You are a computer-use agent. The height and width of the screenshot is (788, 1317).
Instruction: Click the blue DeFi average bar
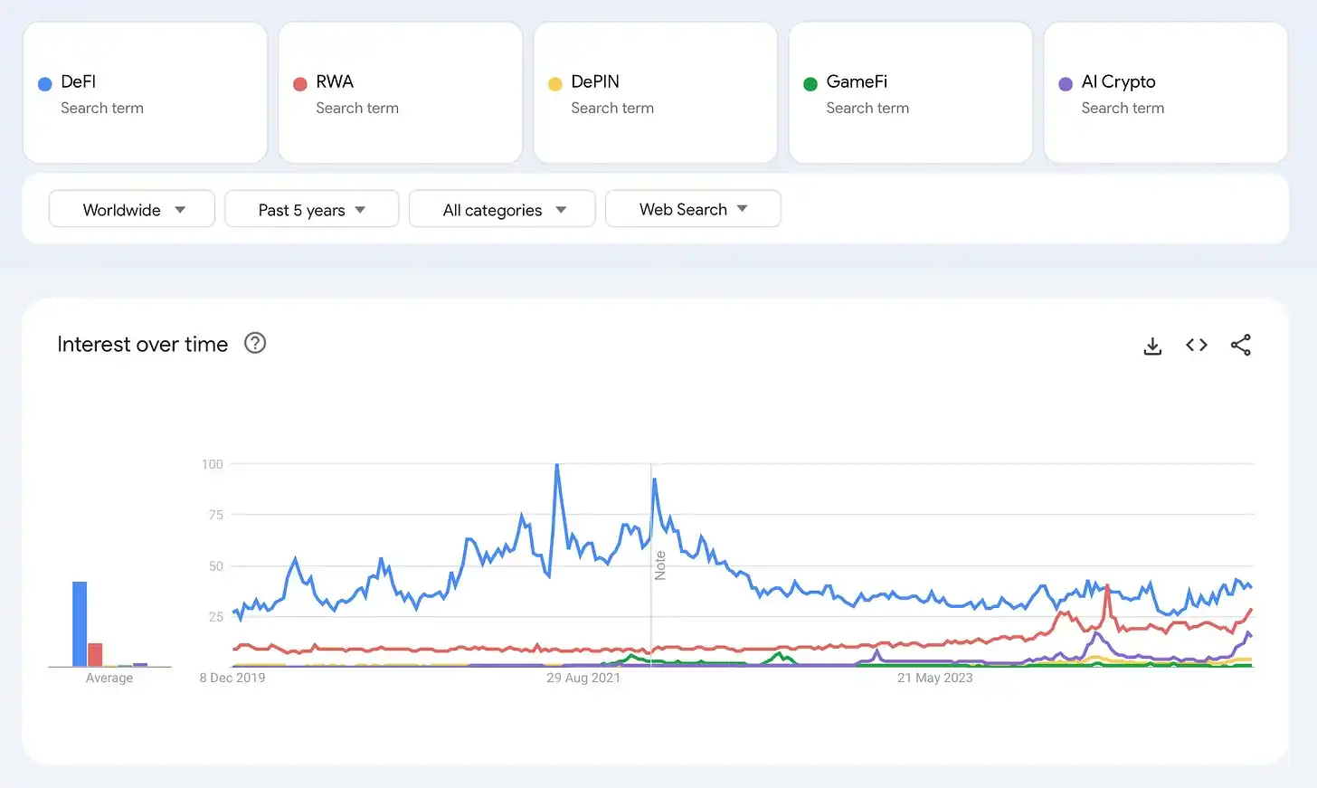point(80,624)
